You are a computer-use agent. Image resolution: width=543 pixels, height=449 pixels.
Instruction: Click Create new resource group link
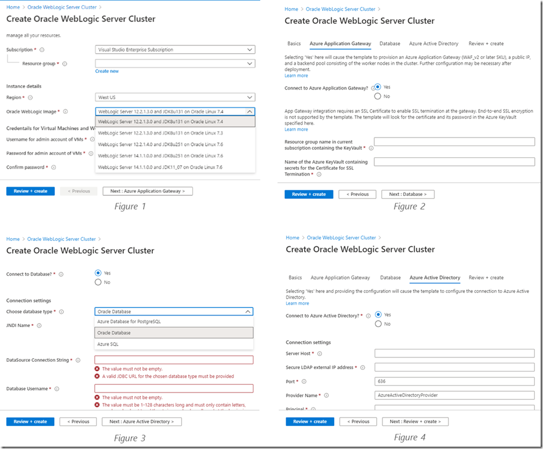point(107,71)
